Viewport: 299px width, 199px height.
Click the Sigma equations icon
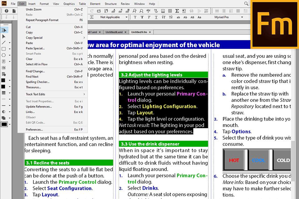pos(177,11)
